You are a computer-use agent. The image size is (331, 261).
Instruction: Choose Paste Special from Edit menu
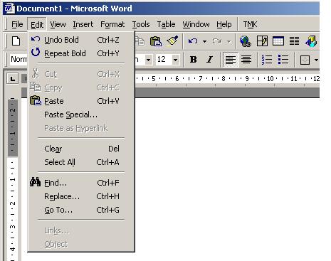[81, 114]
